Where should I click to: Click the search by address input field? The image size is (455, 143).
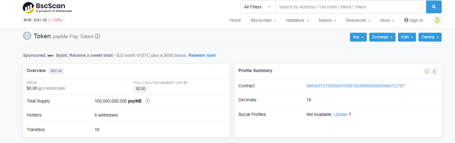[351, 7]
